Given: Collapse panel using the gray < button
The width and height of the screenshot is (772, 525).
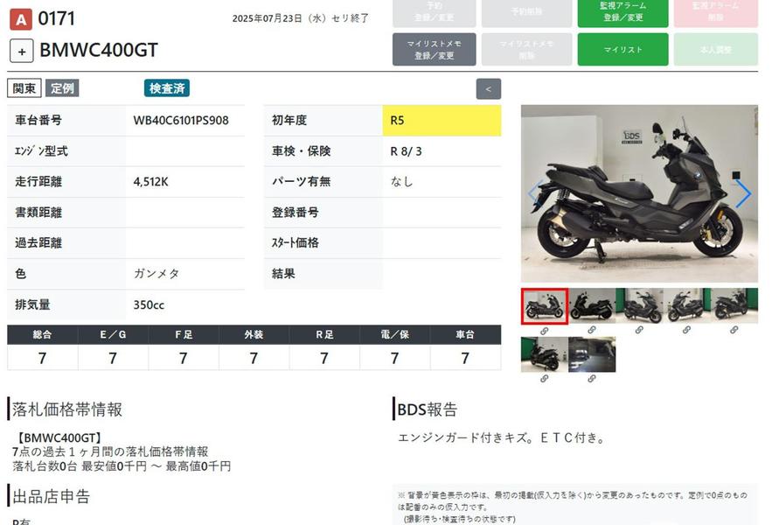Looking at the screenshot, I should pyautogui.click(x=488, y=88).
